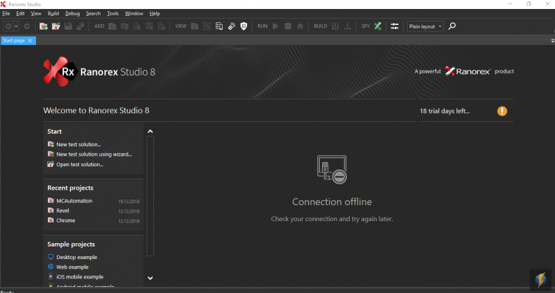Image resolution: width=555 pixels, height=293 pixels.
Task: Click the second VIEW icon, framed image
Action: (x=207, y=26)
